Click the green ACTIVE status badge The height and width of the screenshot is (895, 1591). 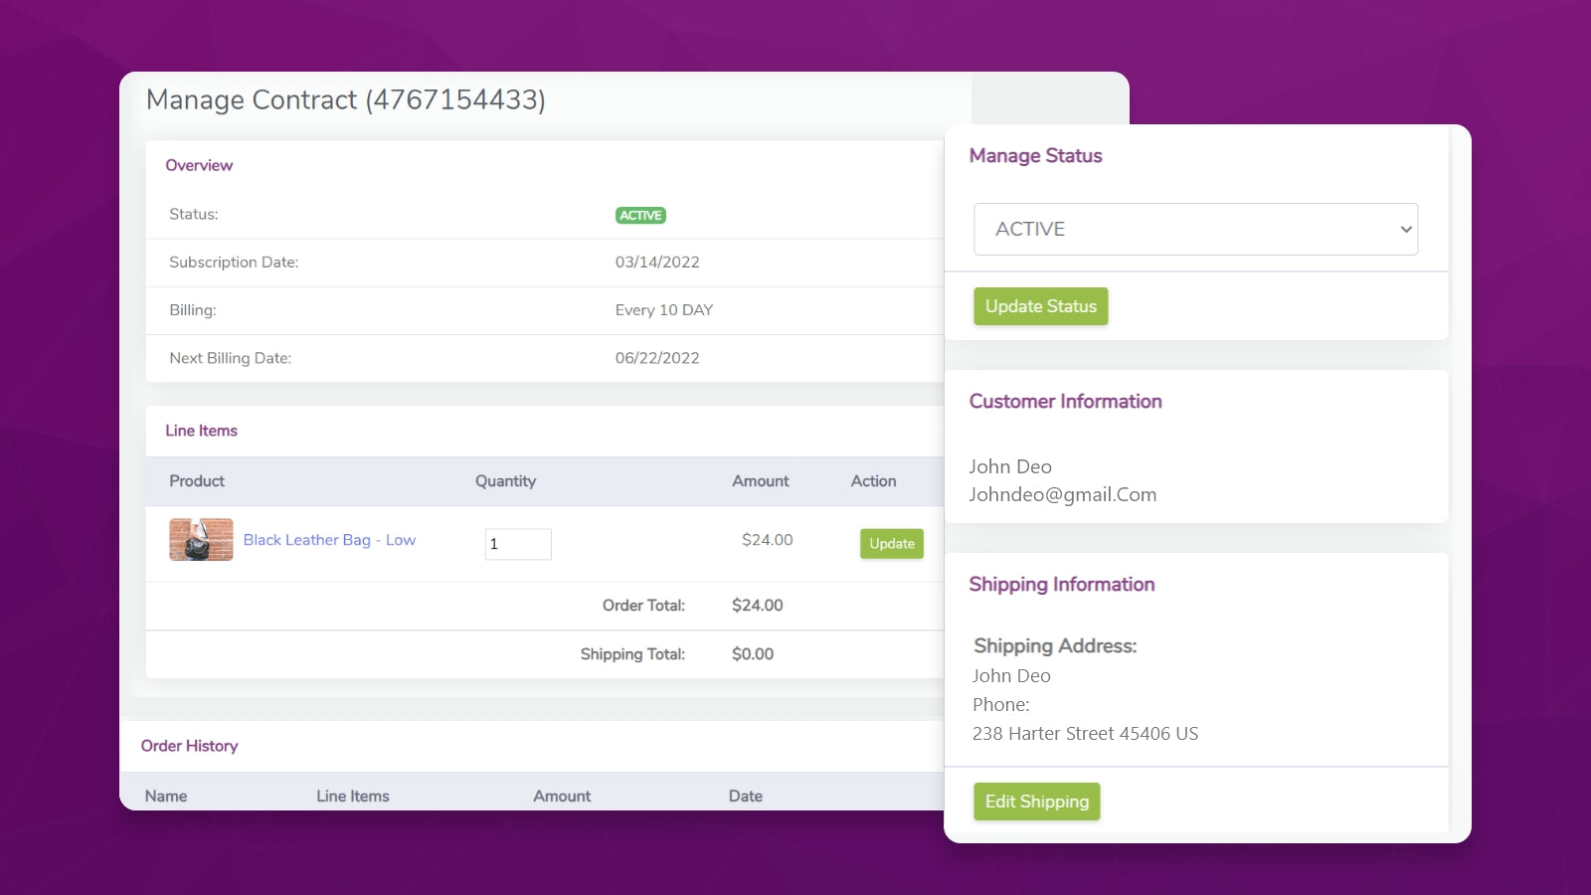pos(640,215)
